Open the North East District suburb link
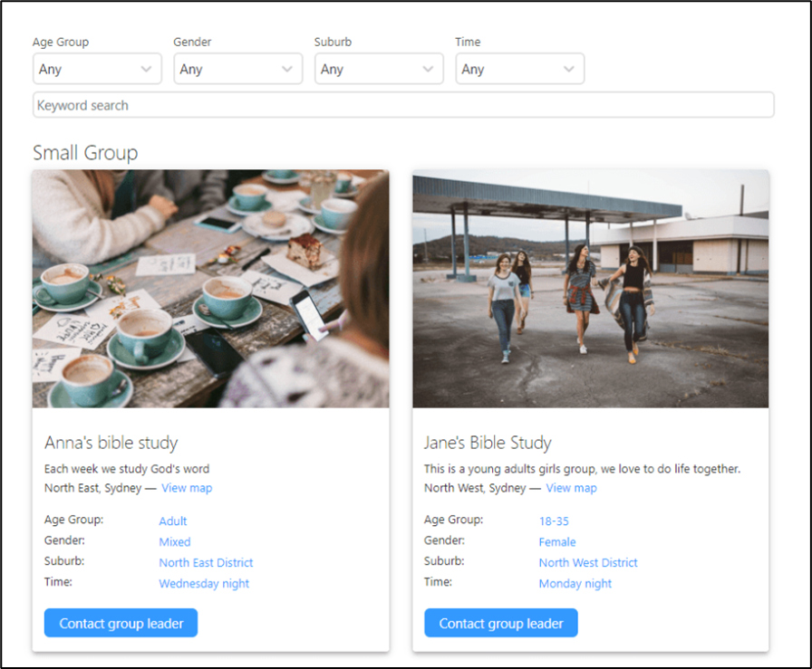 click(206, 562)
